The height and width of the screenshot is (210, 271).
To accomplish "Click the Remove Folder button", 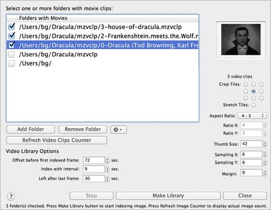I will click(83, 129).
